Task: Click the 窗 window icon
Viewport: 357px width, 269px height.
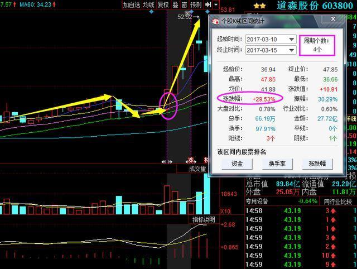Action: (x=184, y=4)
